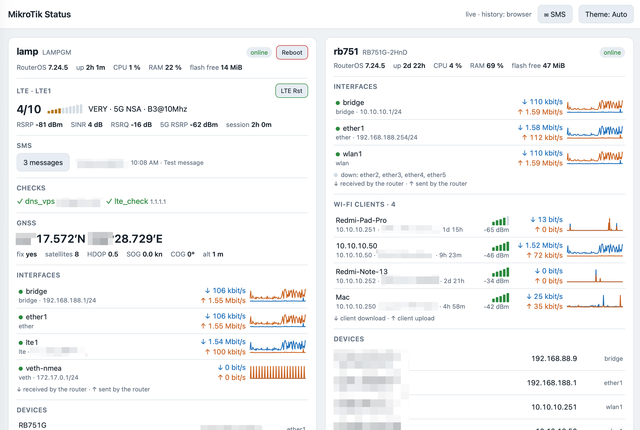
Task: Open the 3 messages SMS button
Action: [43, 162]
